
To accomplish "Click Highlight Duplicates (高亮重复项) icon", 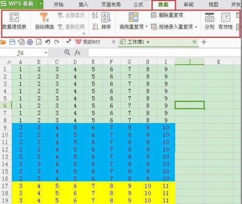I will 134,17.
